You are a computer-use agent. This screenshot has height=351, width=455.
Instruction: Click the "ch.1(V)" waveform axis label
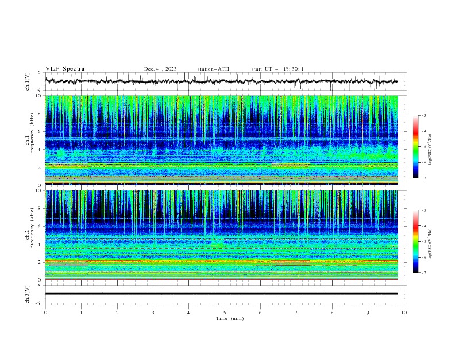point(28,81)
